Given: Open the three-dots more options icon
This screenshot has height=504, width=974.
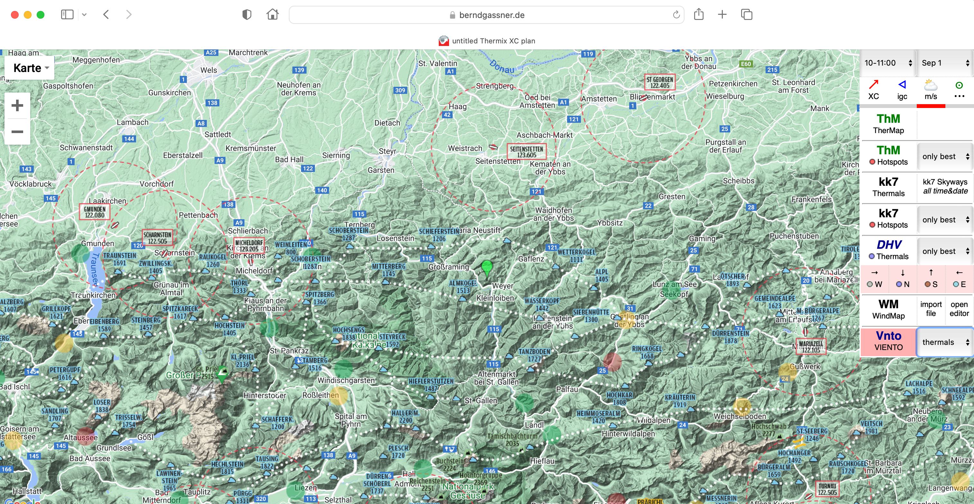Looking at the screenshot, I should (x=959, y=96).
